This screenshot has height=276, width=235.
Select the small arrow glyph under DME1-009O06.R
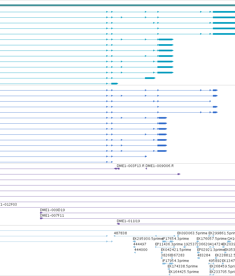click(146, 169)
